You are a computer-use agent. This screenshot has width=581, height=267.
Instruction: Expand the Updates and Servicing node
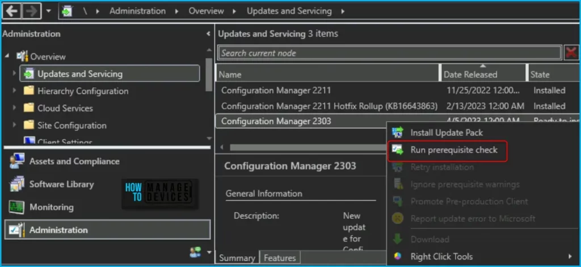[14, 74]
